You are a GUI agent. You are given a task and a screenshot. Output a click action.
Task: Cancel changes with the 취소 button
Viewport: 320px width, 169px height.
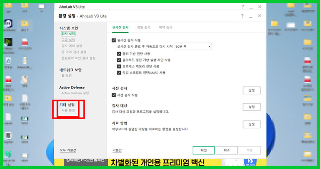(227, 151)
